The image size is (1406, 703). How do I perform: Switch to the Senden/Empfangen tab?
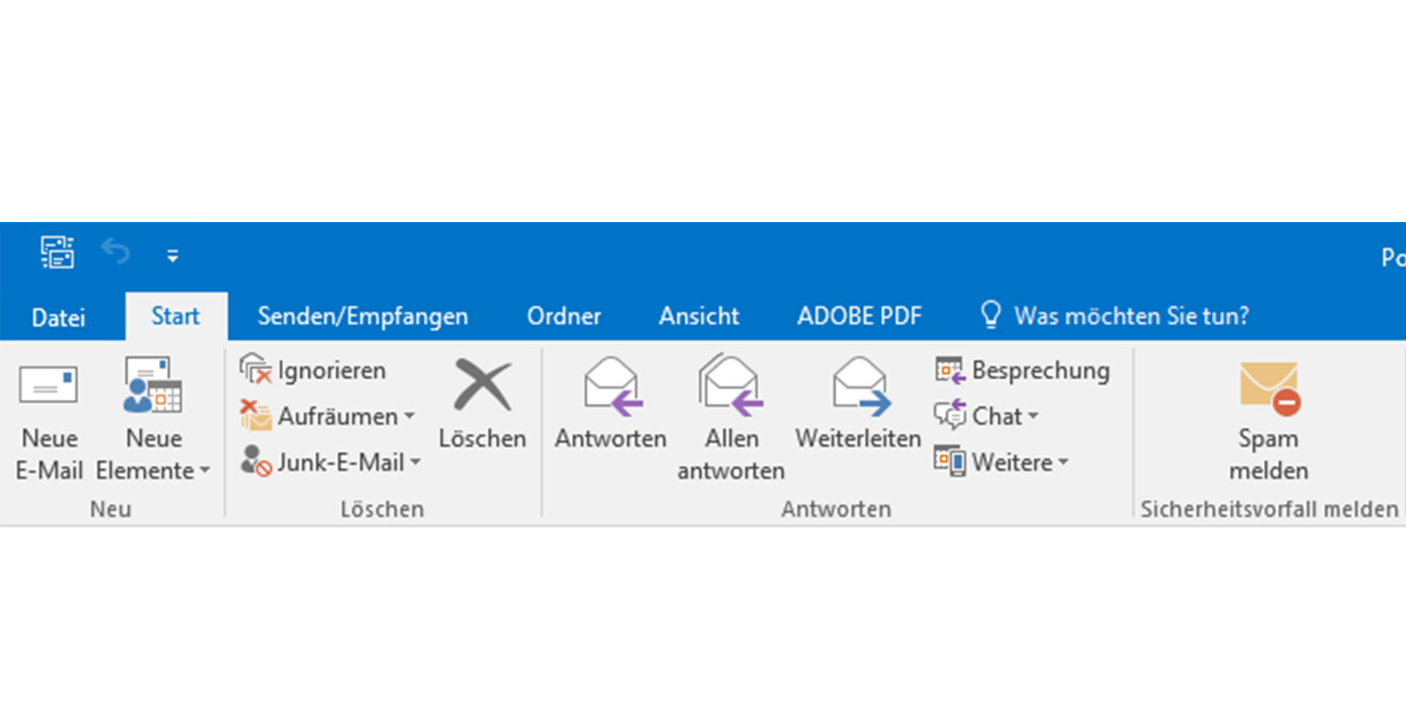tap(363, 316)
